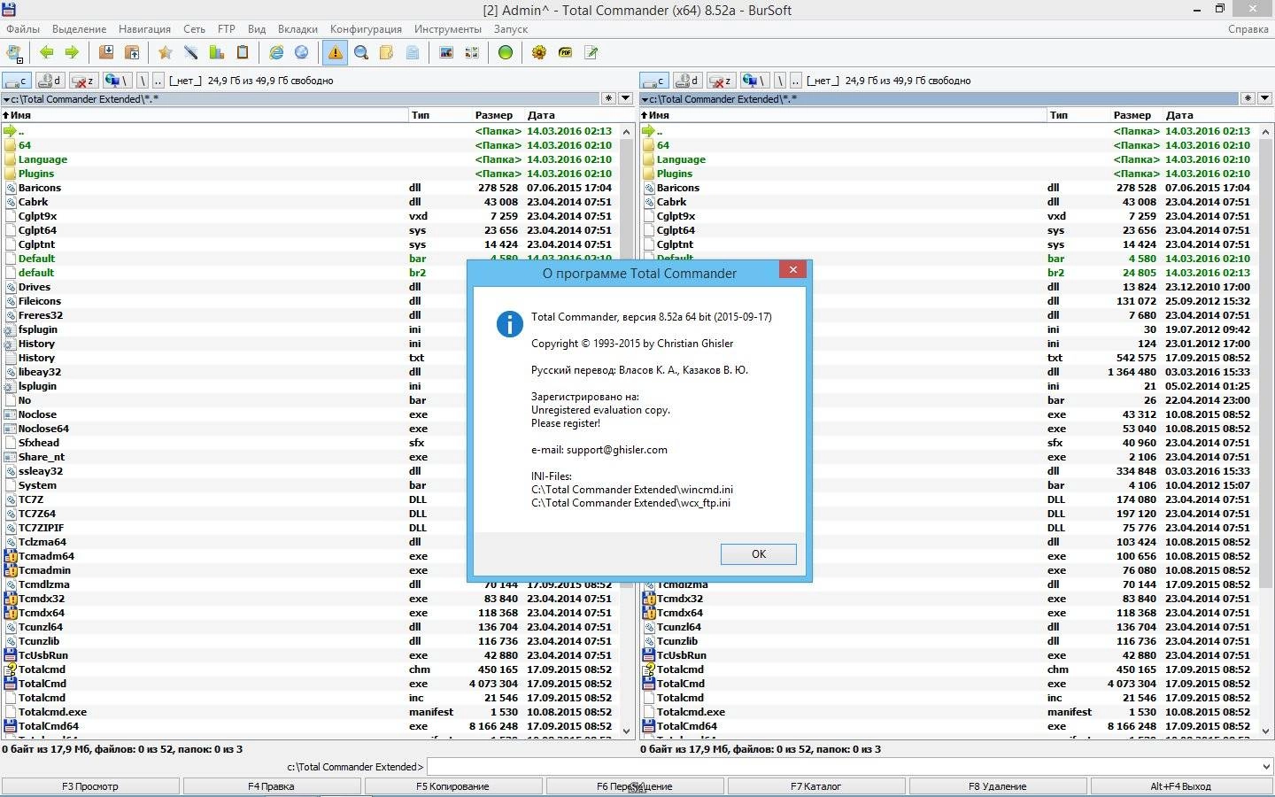The image size is (1275, 797).
Task: Click the magic wand rename tool icon
Action: point(190,52)
